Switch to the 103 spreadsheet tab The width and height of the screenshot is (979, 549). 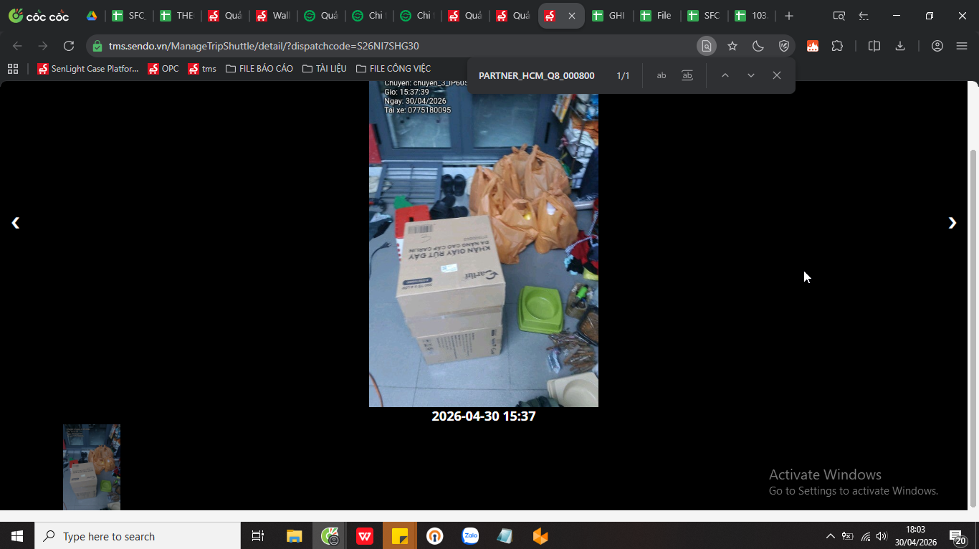pyautogui.click(x=752, y=16)
